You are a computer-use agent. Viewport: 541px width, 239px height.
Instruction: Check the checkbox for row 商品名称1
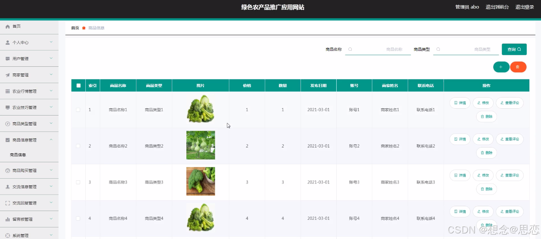pos(78,110)
